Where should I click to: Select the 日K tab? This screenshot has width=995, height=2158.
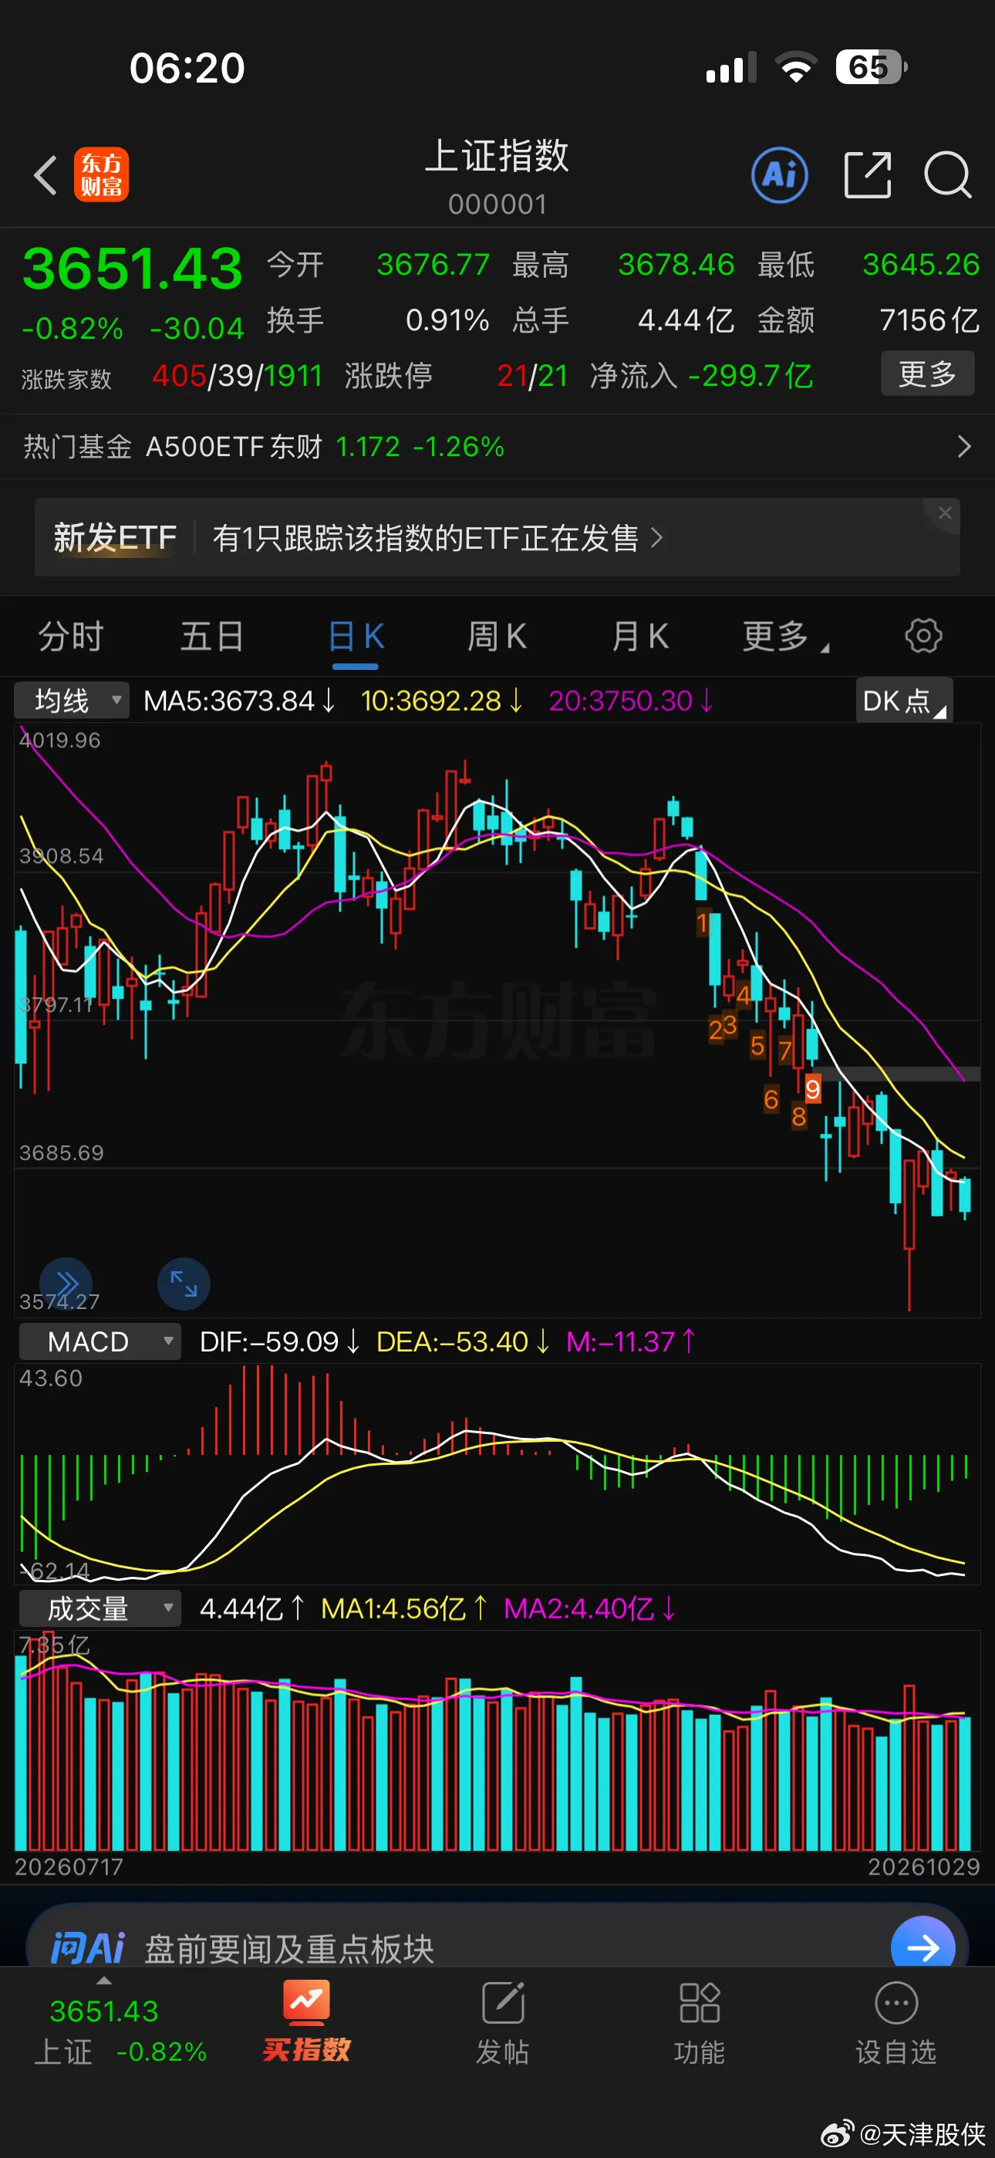coord(356,637)
